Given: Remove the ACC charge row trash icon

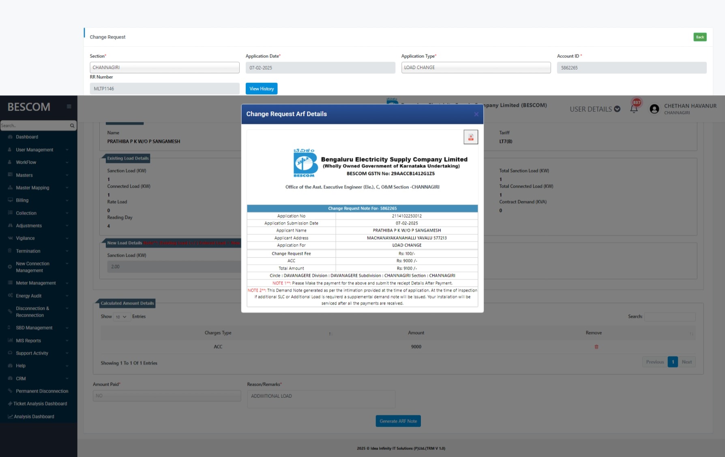Looking at the screenshot, I should click(x=596, y=347).
